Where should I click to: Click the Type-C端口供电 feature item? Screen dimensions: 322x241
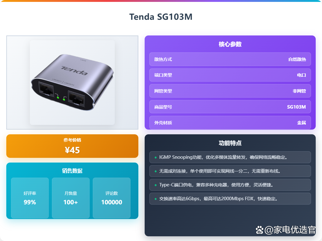pos(230,185)
